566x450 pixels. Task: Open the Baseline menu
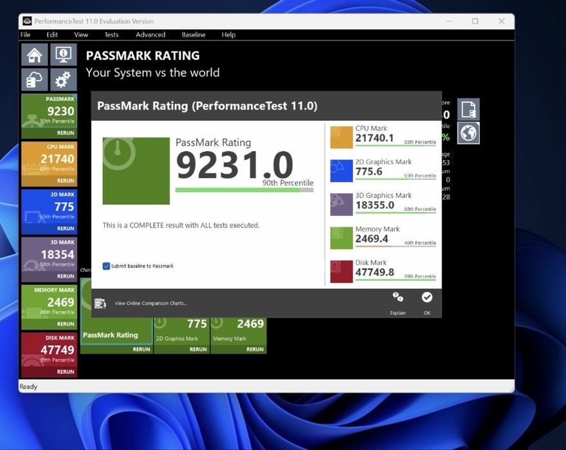(x=194, y=35)
